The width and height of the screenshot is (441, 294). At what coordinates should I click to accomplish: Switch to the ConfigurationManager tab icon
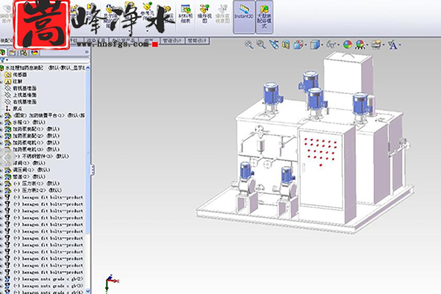click(24, 52)
